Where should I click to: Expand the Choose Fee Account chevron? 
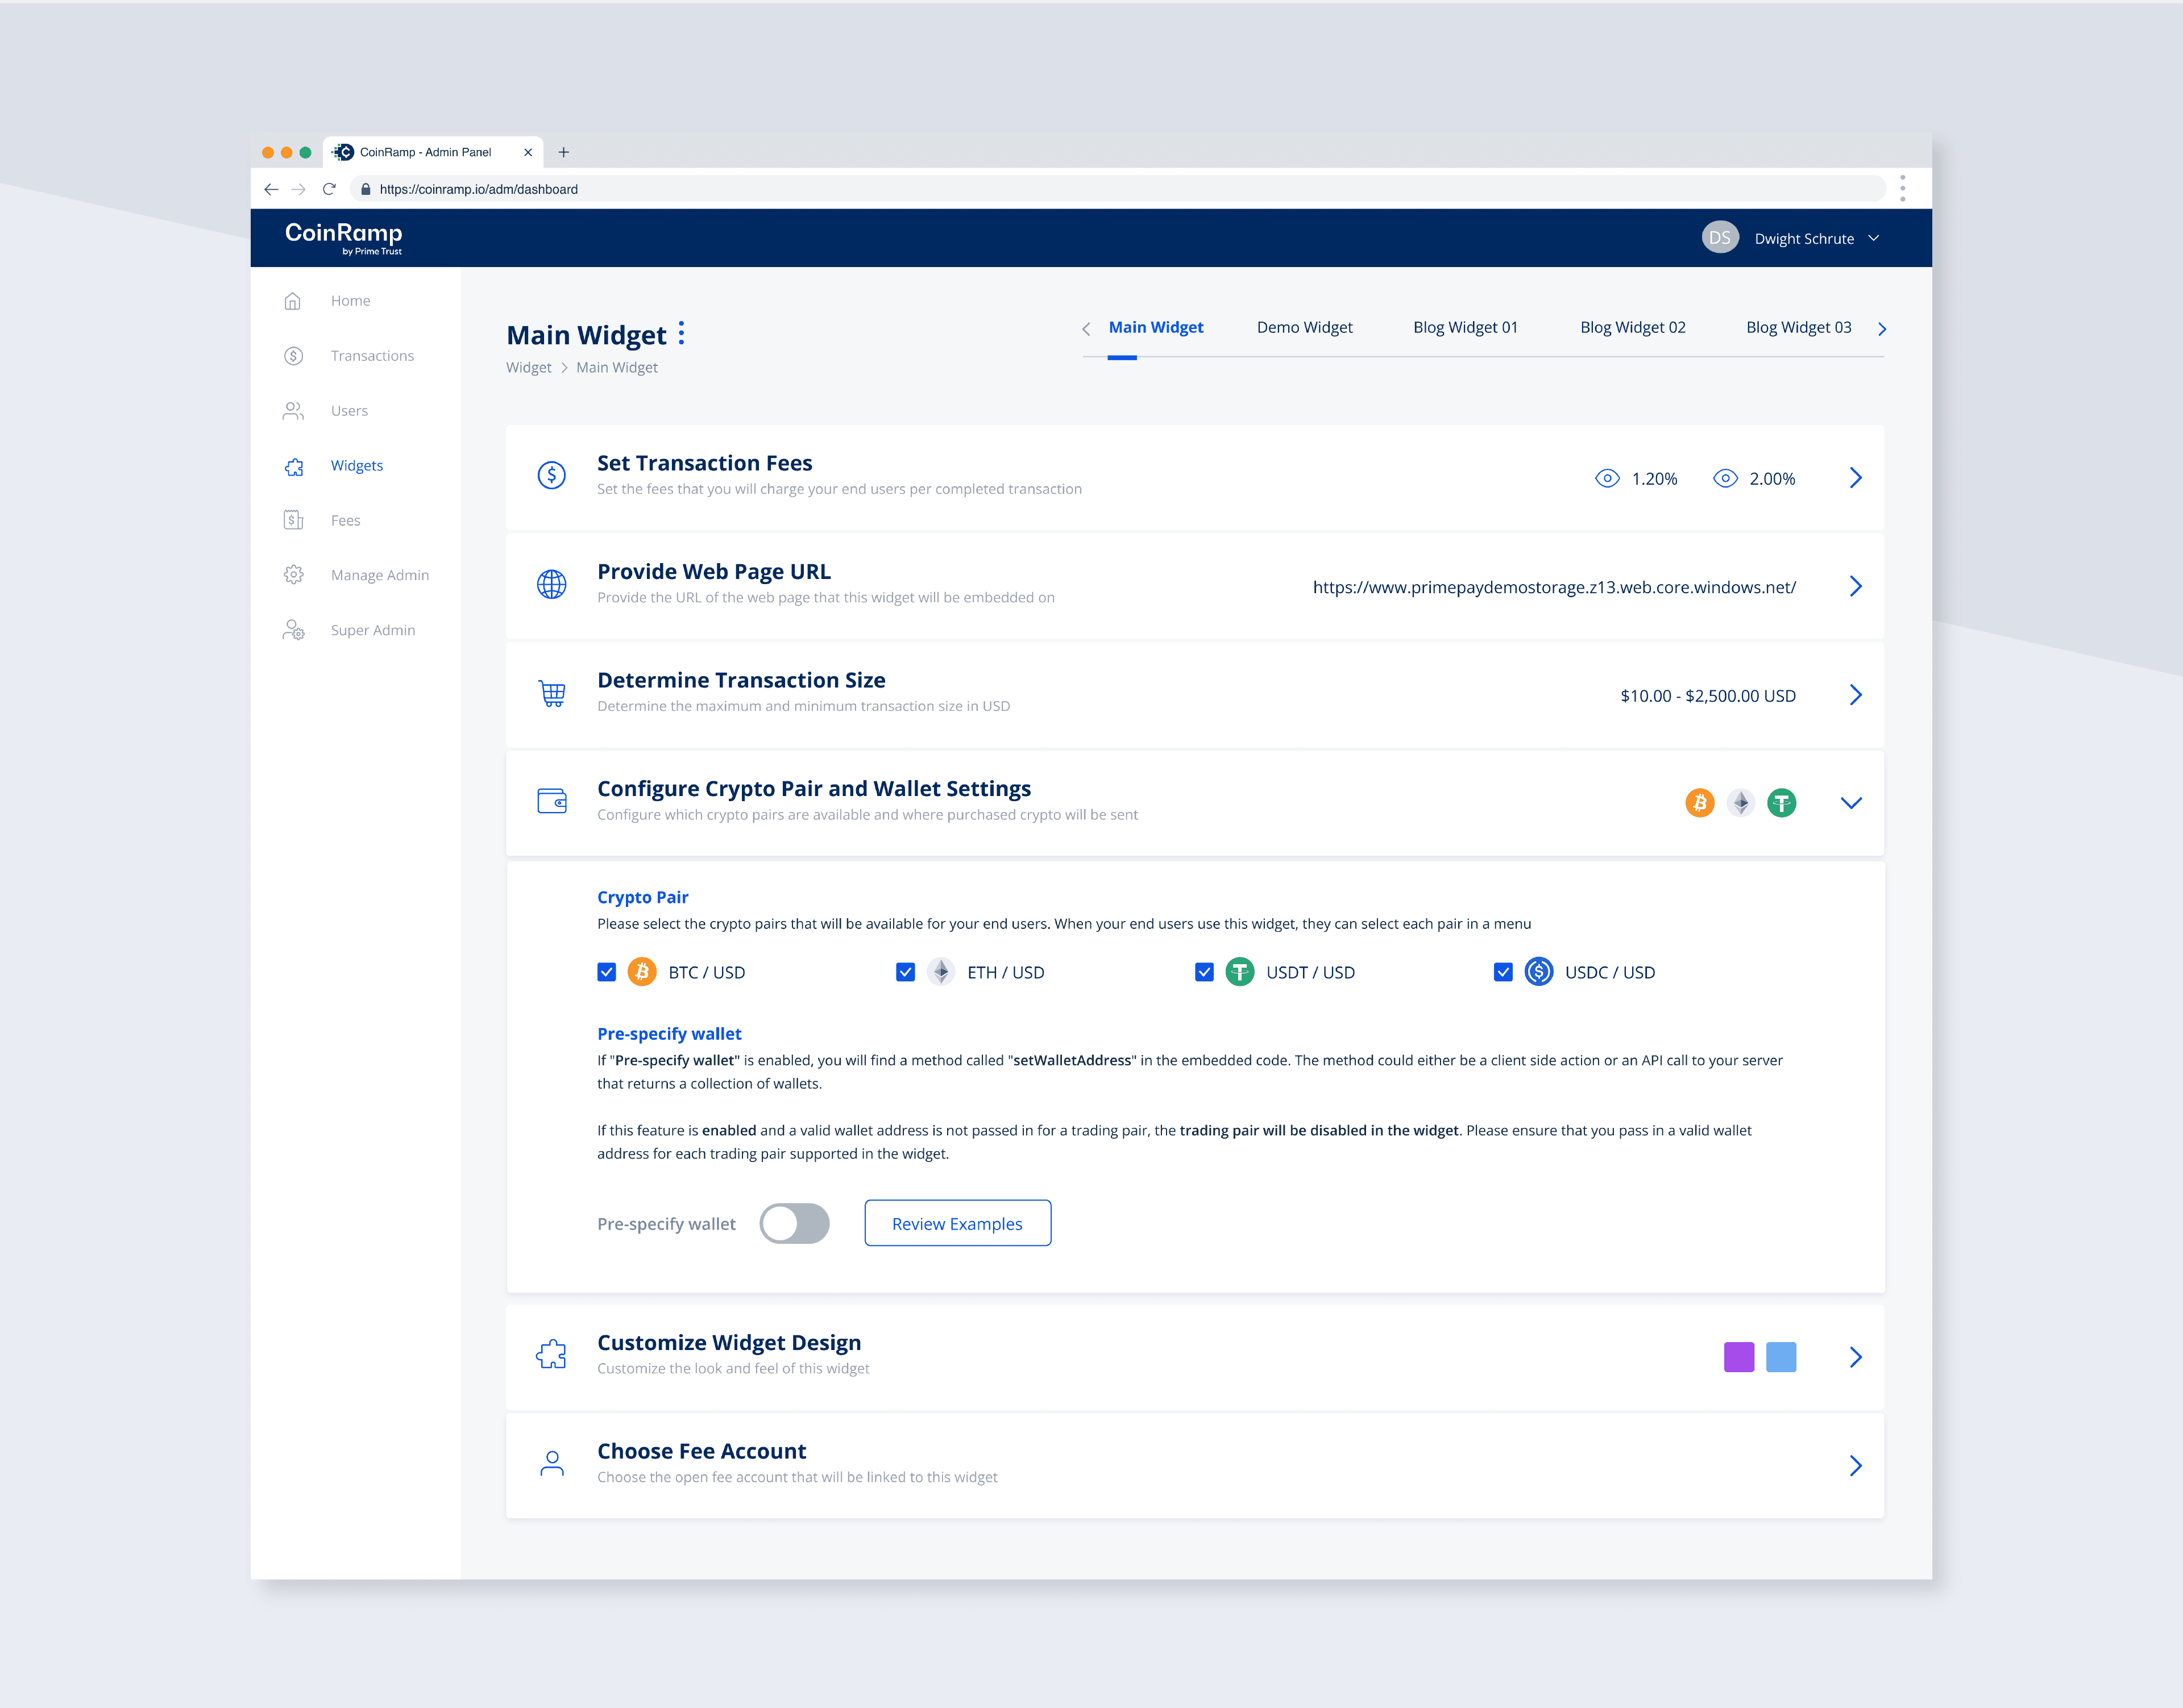coord(1856,1466)
